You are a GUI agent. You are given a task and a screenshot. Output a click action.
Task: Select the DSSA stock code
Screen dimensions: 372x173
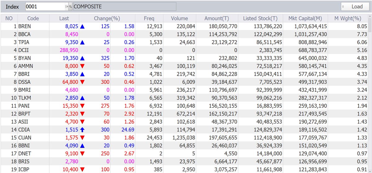pyautogui.click(x=24, y=82)
